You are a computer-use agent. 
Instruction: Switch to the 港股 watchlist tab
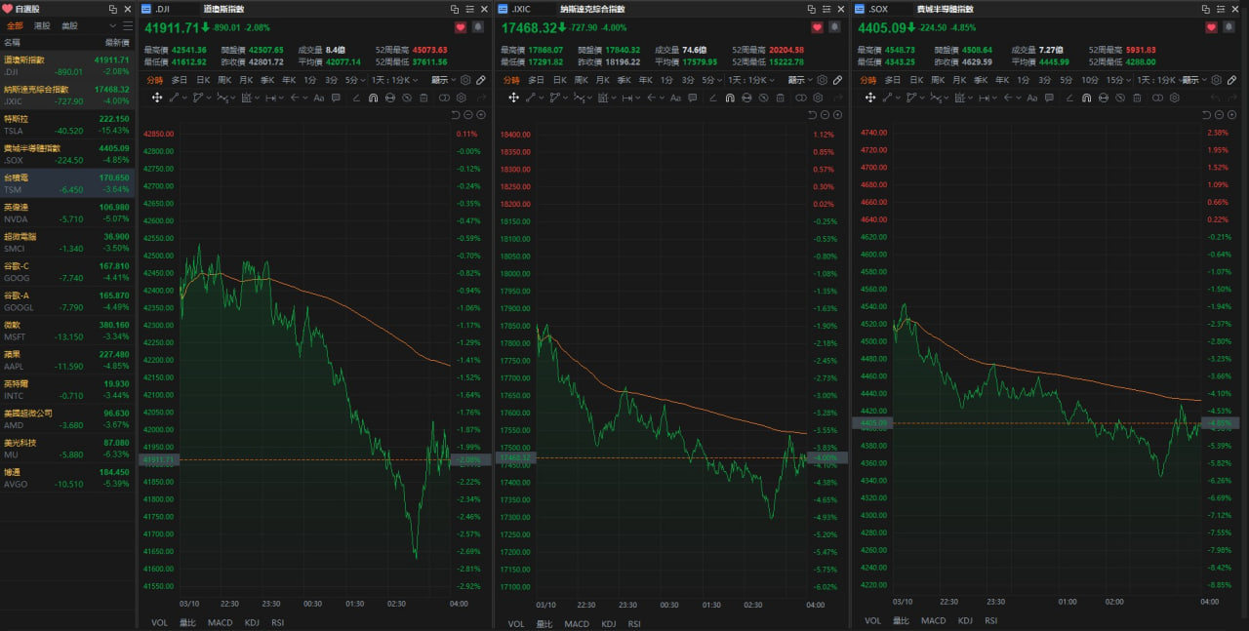42,26
